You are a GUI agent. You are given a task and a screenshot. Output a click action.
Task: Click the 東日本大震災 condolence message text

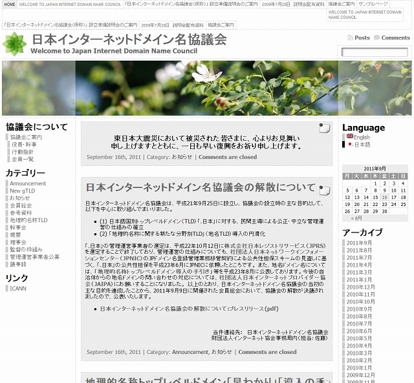206,142
